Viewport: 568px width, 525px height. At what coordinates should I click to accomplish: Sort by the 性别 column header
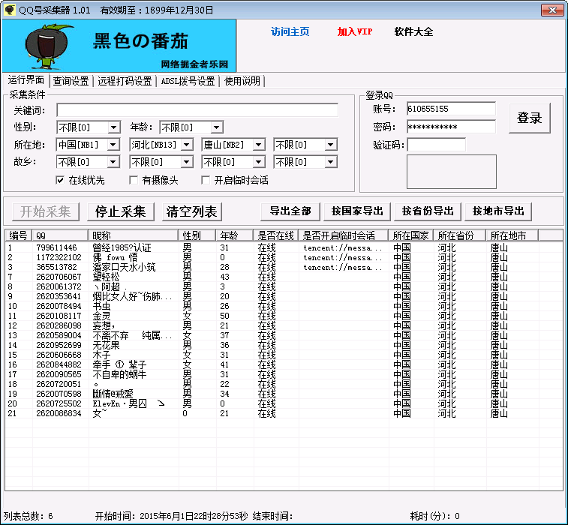click(197, 235)
